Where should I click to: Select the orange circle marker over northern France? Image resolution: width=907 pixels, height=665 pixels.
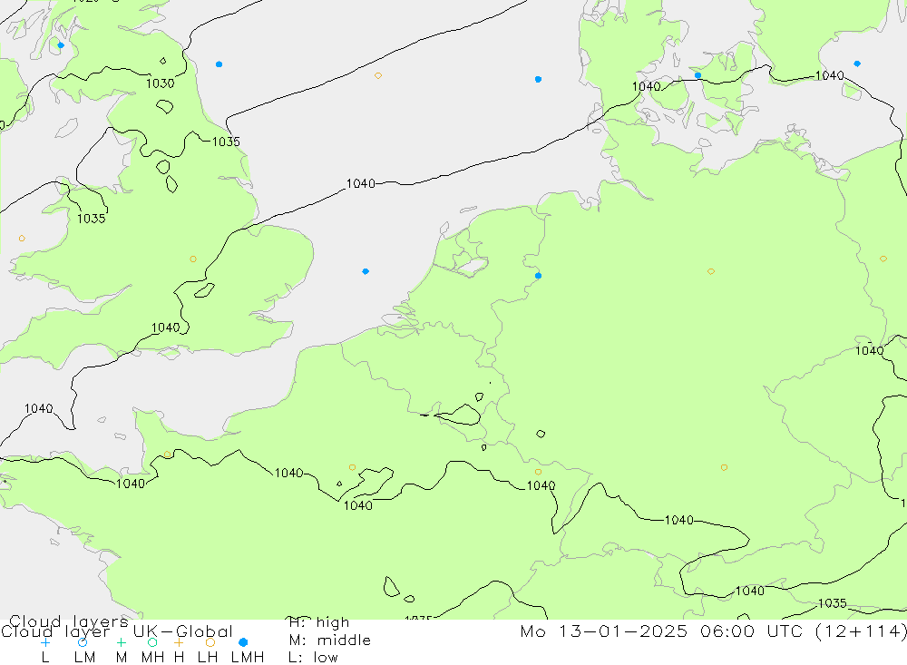pos(352,467)
